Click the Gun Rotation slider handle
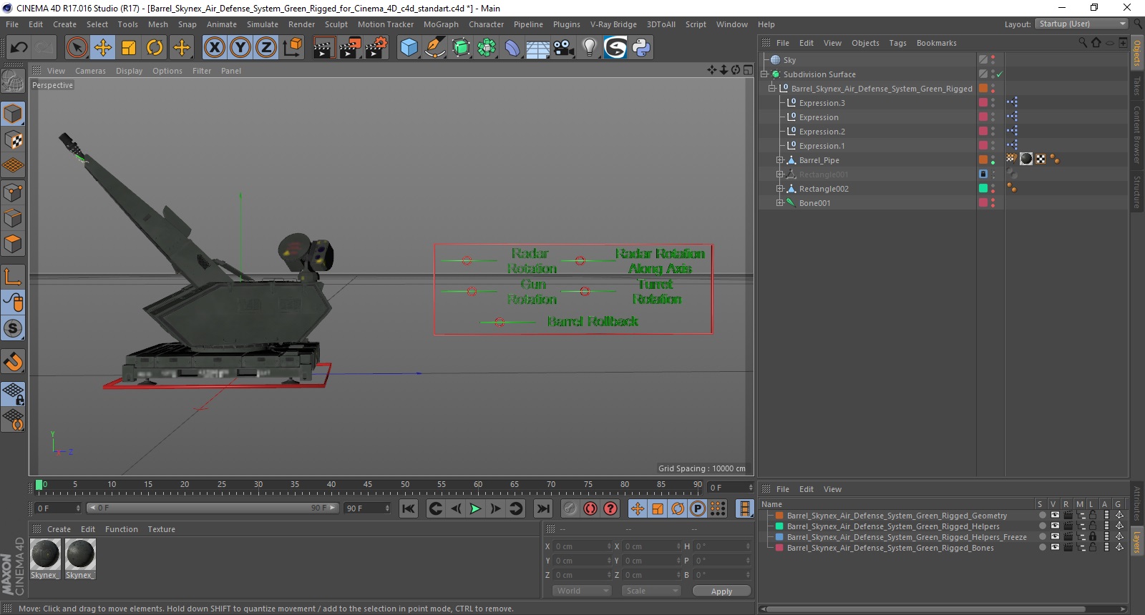1145x615 pixels. point(471,291)
